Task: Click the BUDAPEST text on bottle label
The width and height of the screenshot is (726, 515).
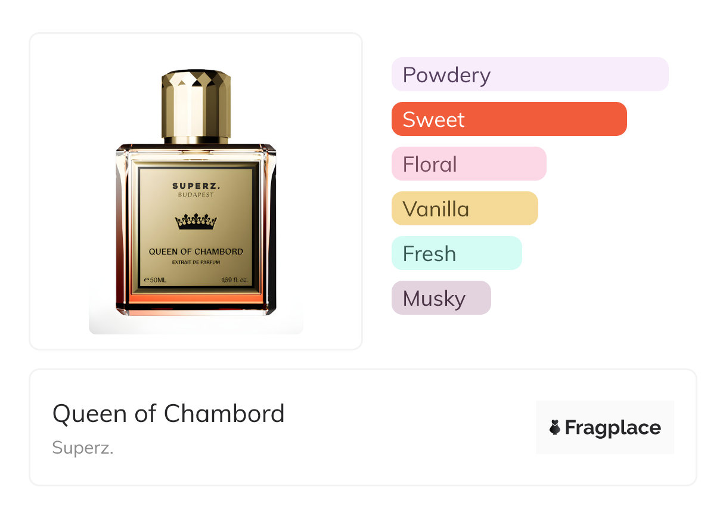Action: tap(196, 195)
